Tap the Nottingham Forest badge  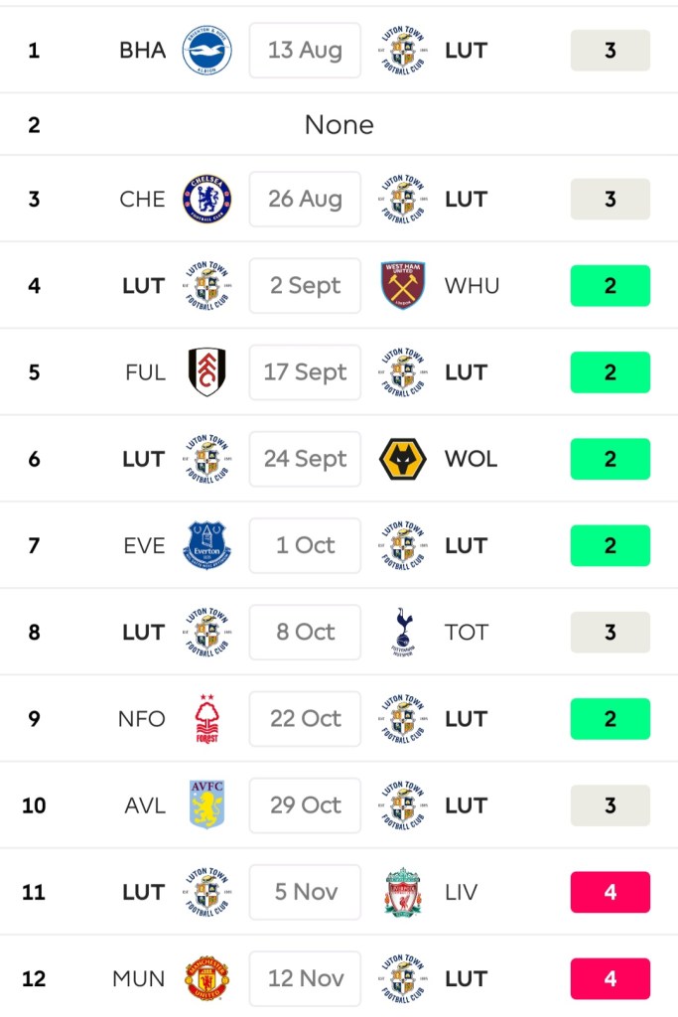[x=206, y=719]
